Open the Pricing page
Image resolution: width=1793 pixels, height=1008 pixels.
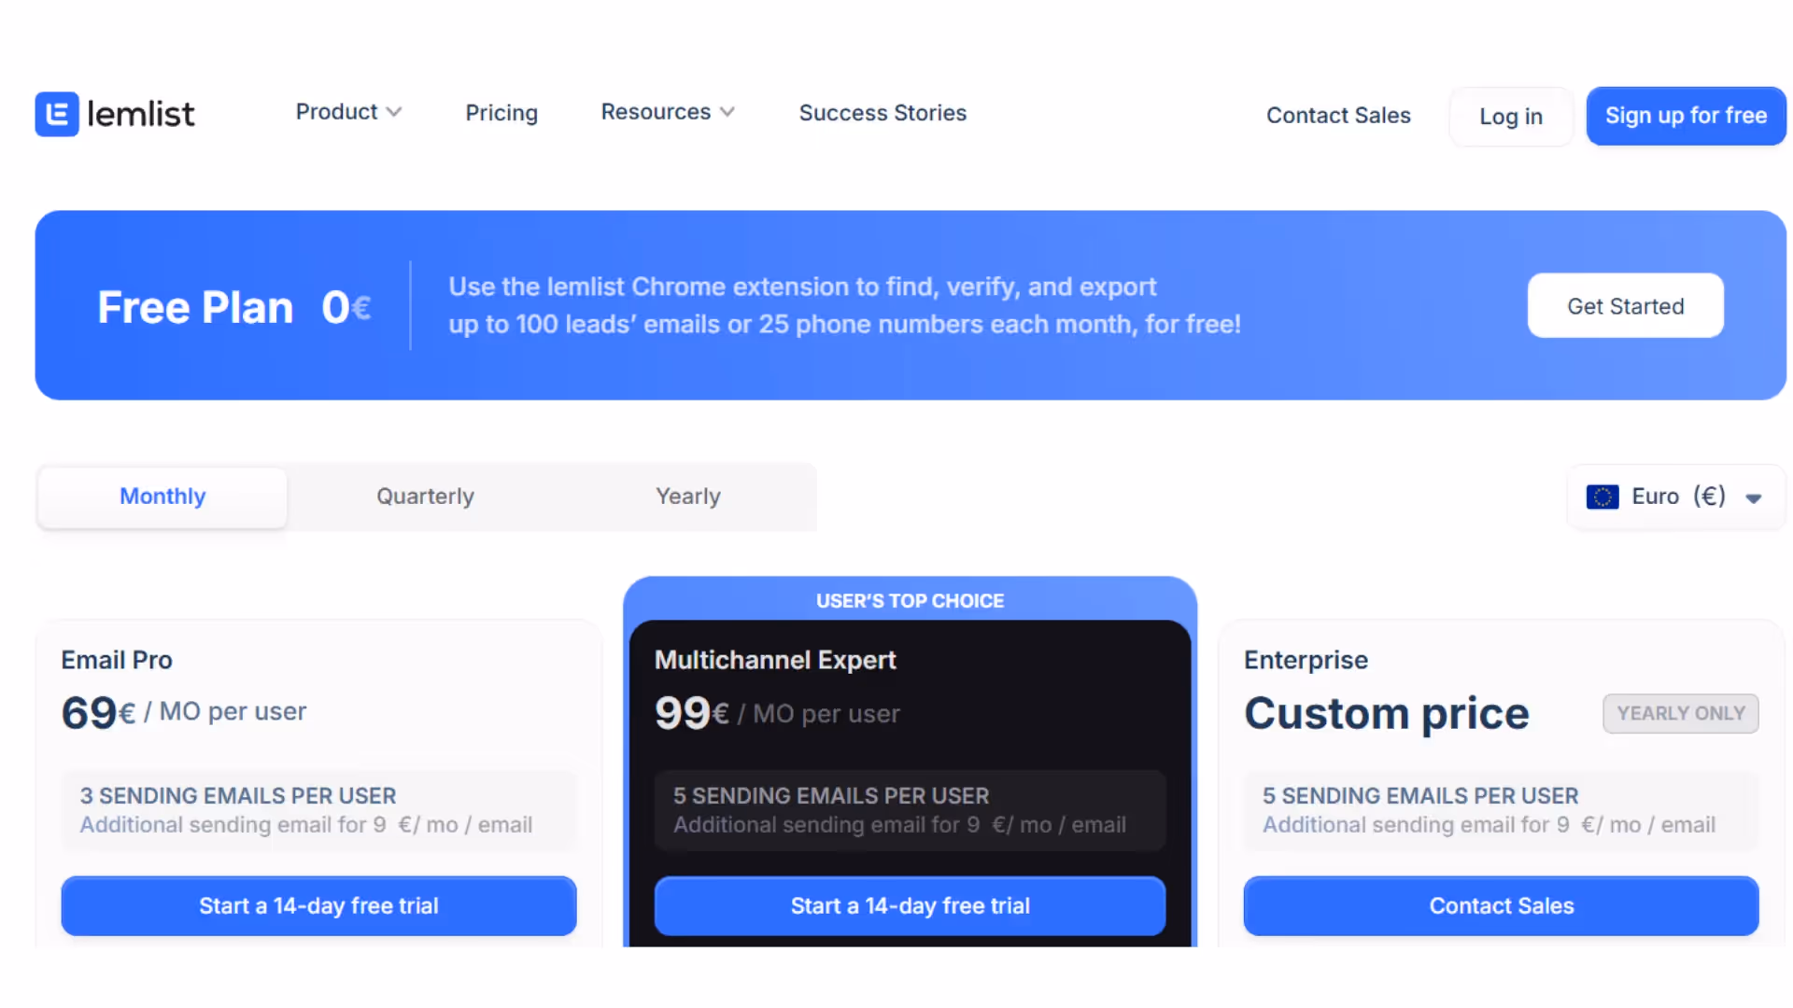[x=501, y=113]
